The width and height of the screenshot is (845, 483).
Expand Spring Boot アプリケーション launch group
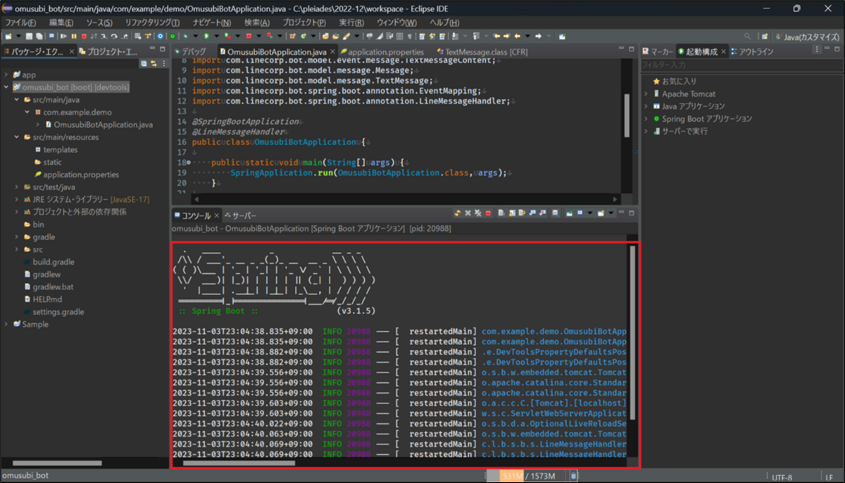pyautogui.click(x=646, y=119)
